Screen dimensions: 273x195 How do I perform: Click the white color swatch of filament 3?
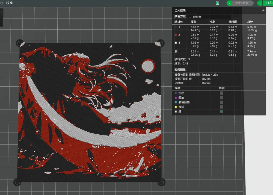pos(176,43)
